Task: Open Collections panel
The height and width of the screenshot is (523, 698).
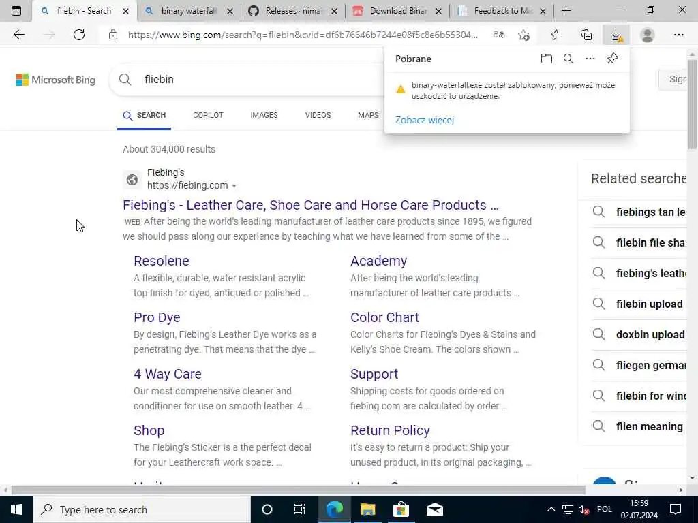Action: point(586,35)
